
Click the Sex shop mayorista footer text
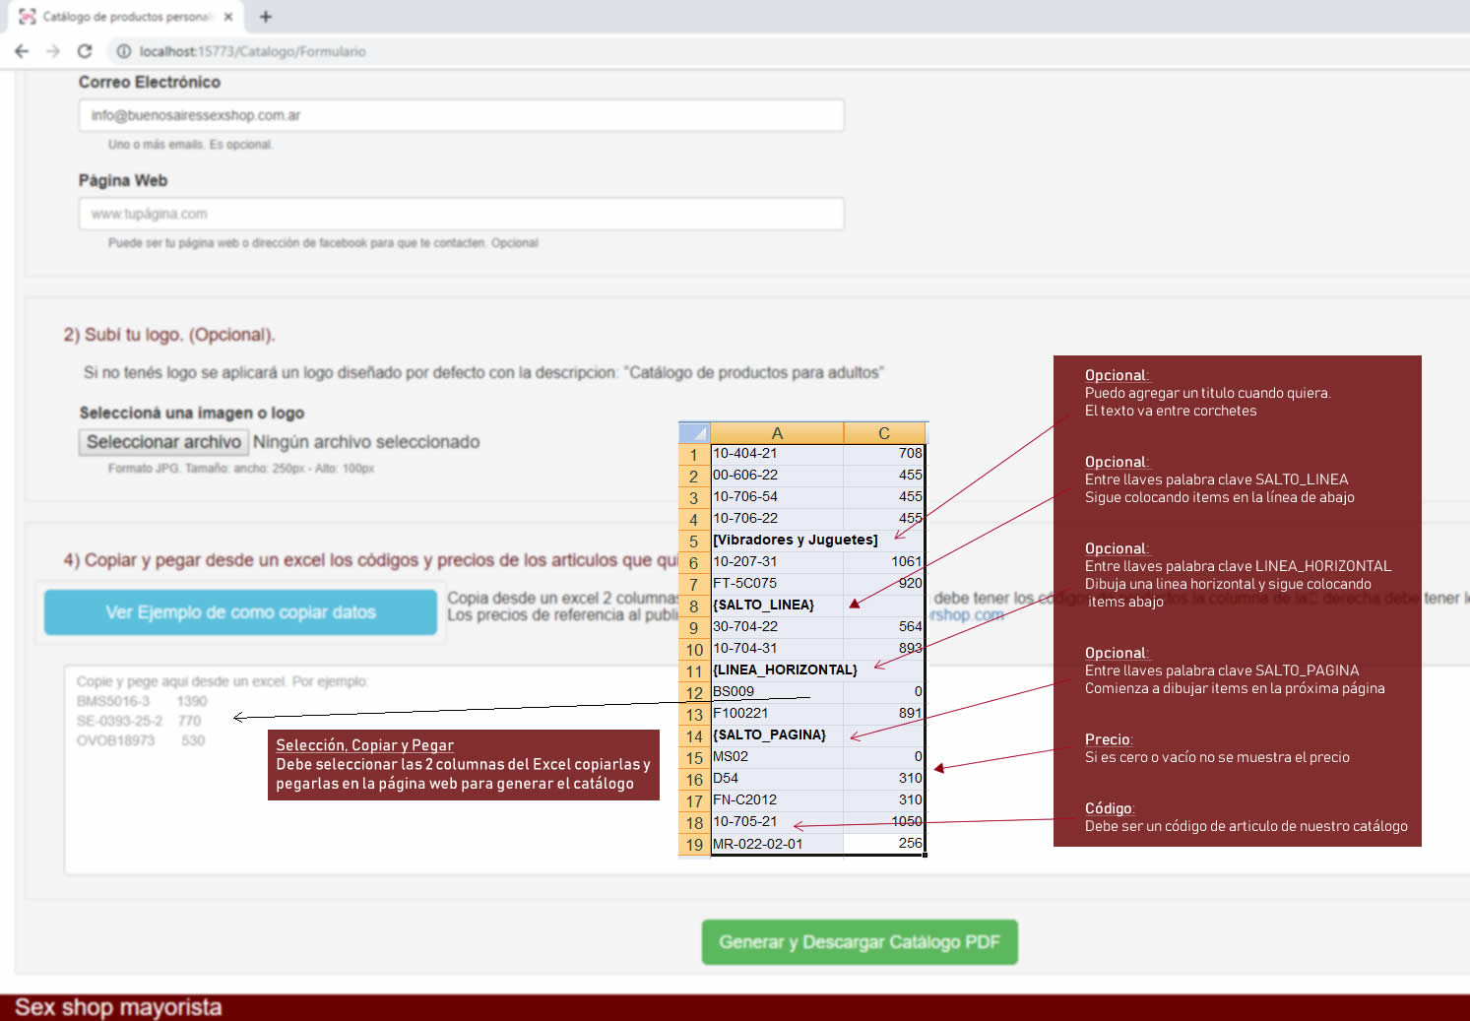pyautogui.click(x=118, y=1007)
